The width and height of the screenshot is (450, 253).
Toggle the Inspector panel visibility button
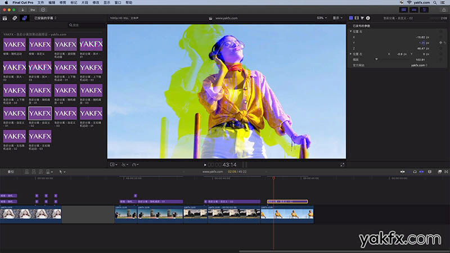point(424,10)
